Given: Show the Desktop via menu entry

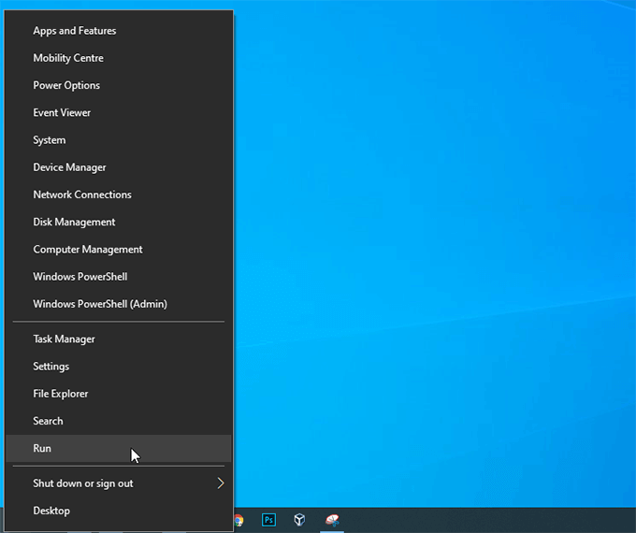Looking at the screenshot, I should pos(51,511).
